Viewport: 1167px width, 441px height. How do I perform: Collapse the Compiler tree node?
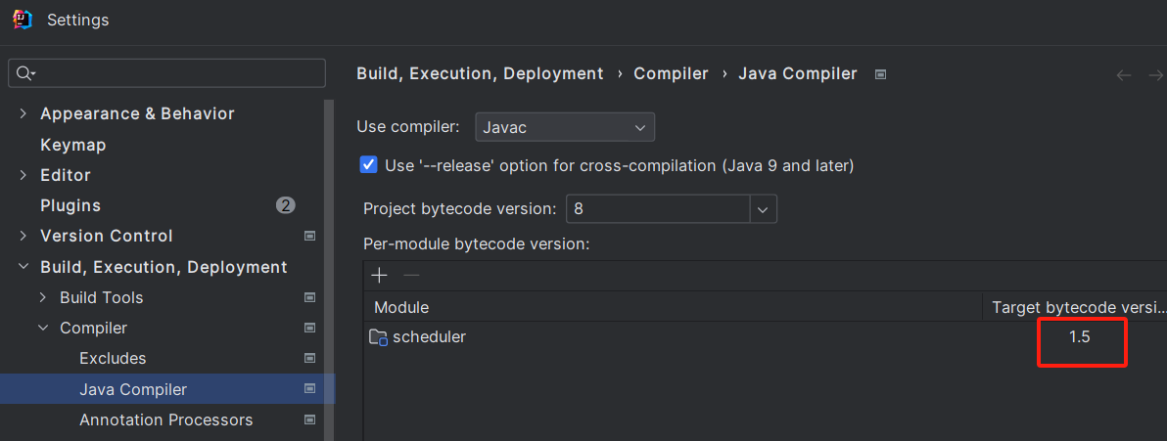click(x=43, y=328)
